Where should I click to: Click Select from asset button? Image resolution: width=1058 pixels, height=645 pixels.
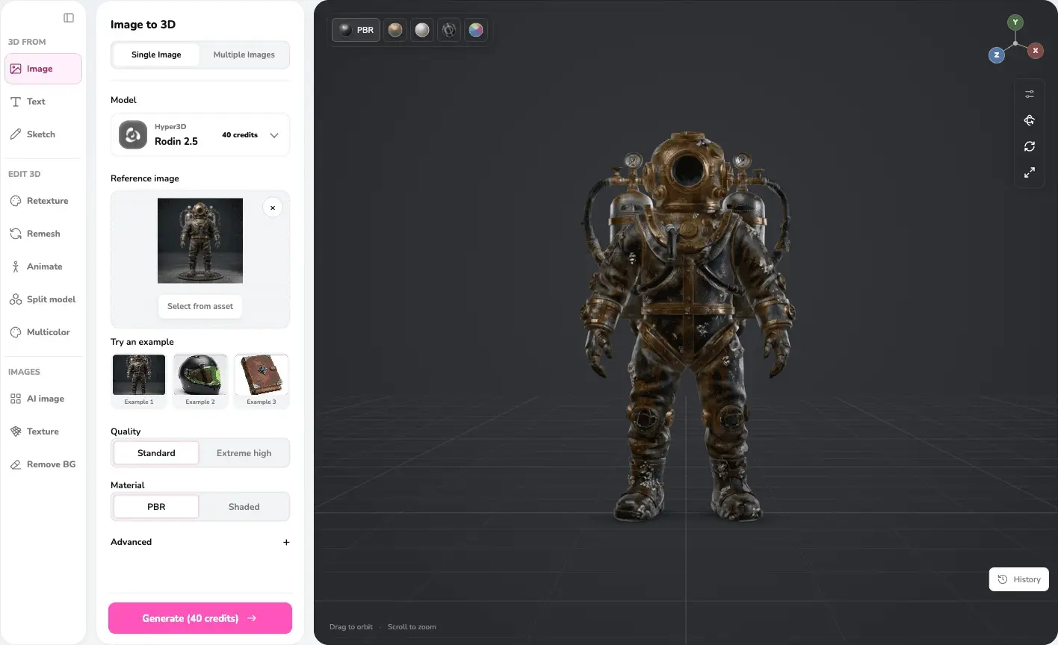coord(200,306)
